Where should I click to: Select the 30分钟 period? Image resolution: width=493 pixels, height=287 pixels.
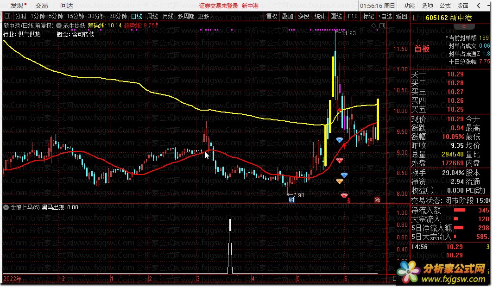tap(97, 16)
